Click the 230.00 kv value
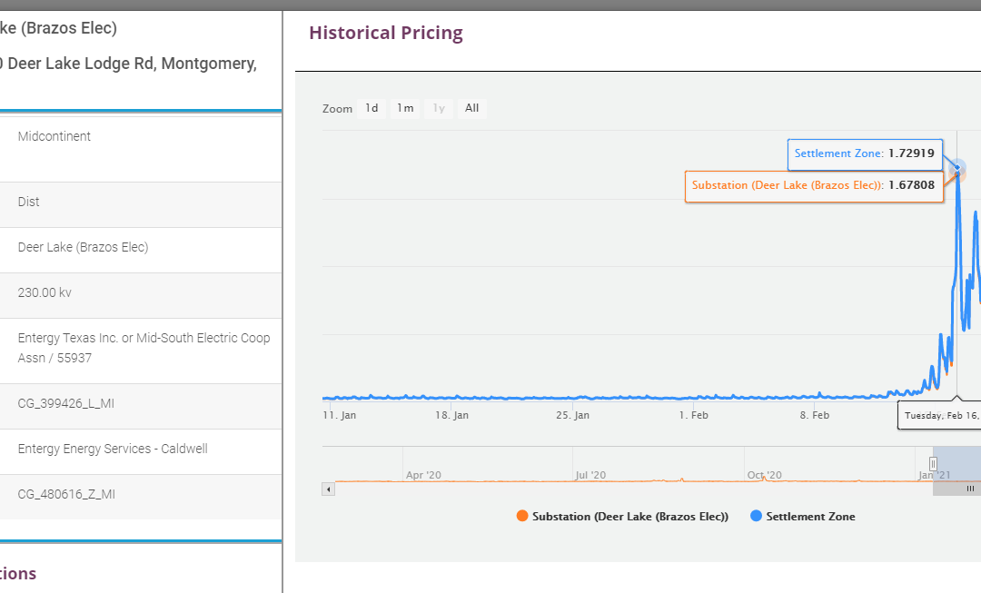The image size is (981, 593). click(x=45, y=292)
